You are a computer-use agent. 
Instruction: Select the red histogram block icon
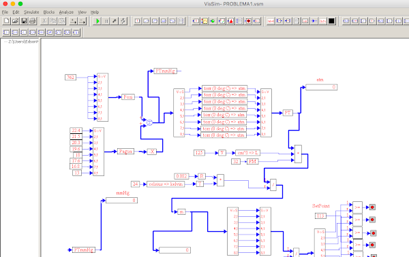coord(230,21)
